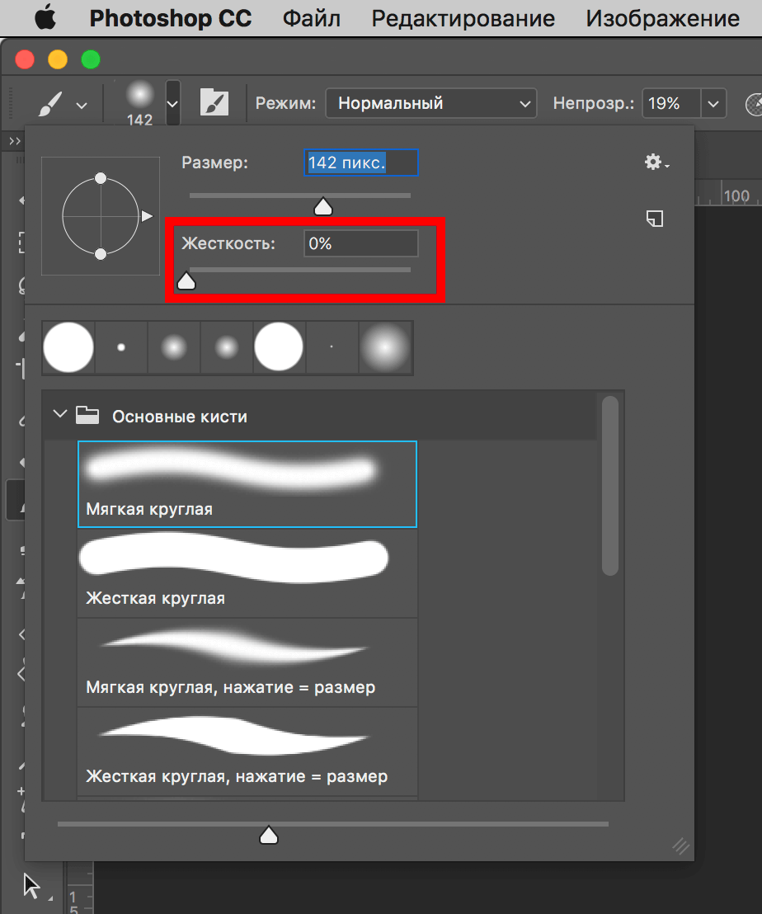Toggle the brush preset picker dropdown arrow
Image resolution: width=762 pixels, height=914 pixels.
pos(172,104)
